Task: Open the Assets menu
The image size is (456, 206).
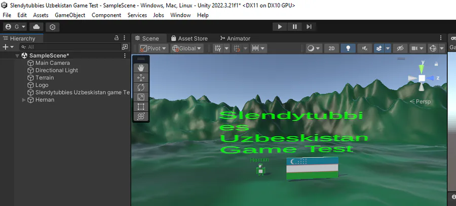Action: click(x=41, y=15)
